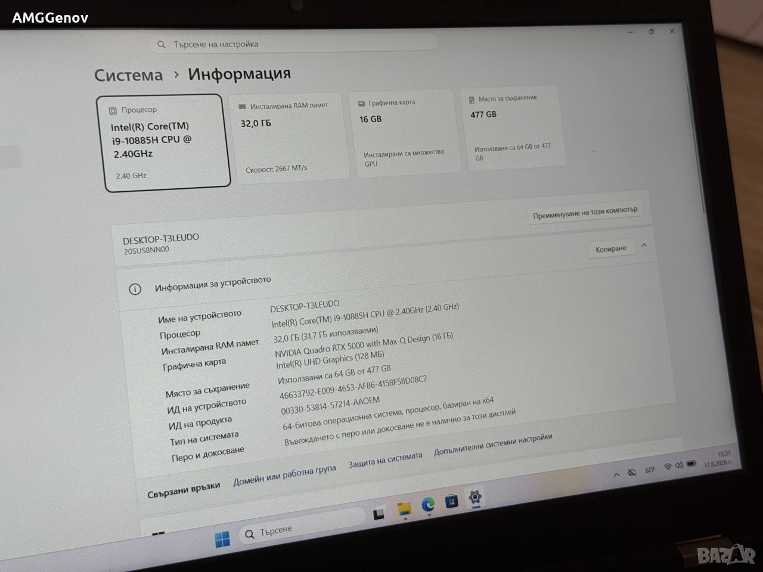Image resolution: width=763 pixels, height=572 pixels.
Task: Select the Място за съхранение card
Action: (514, 129)
